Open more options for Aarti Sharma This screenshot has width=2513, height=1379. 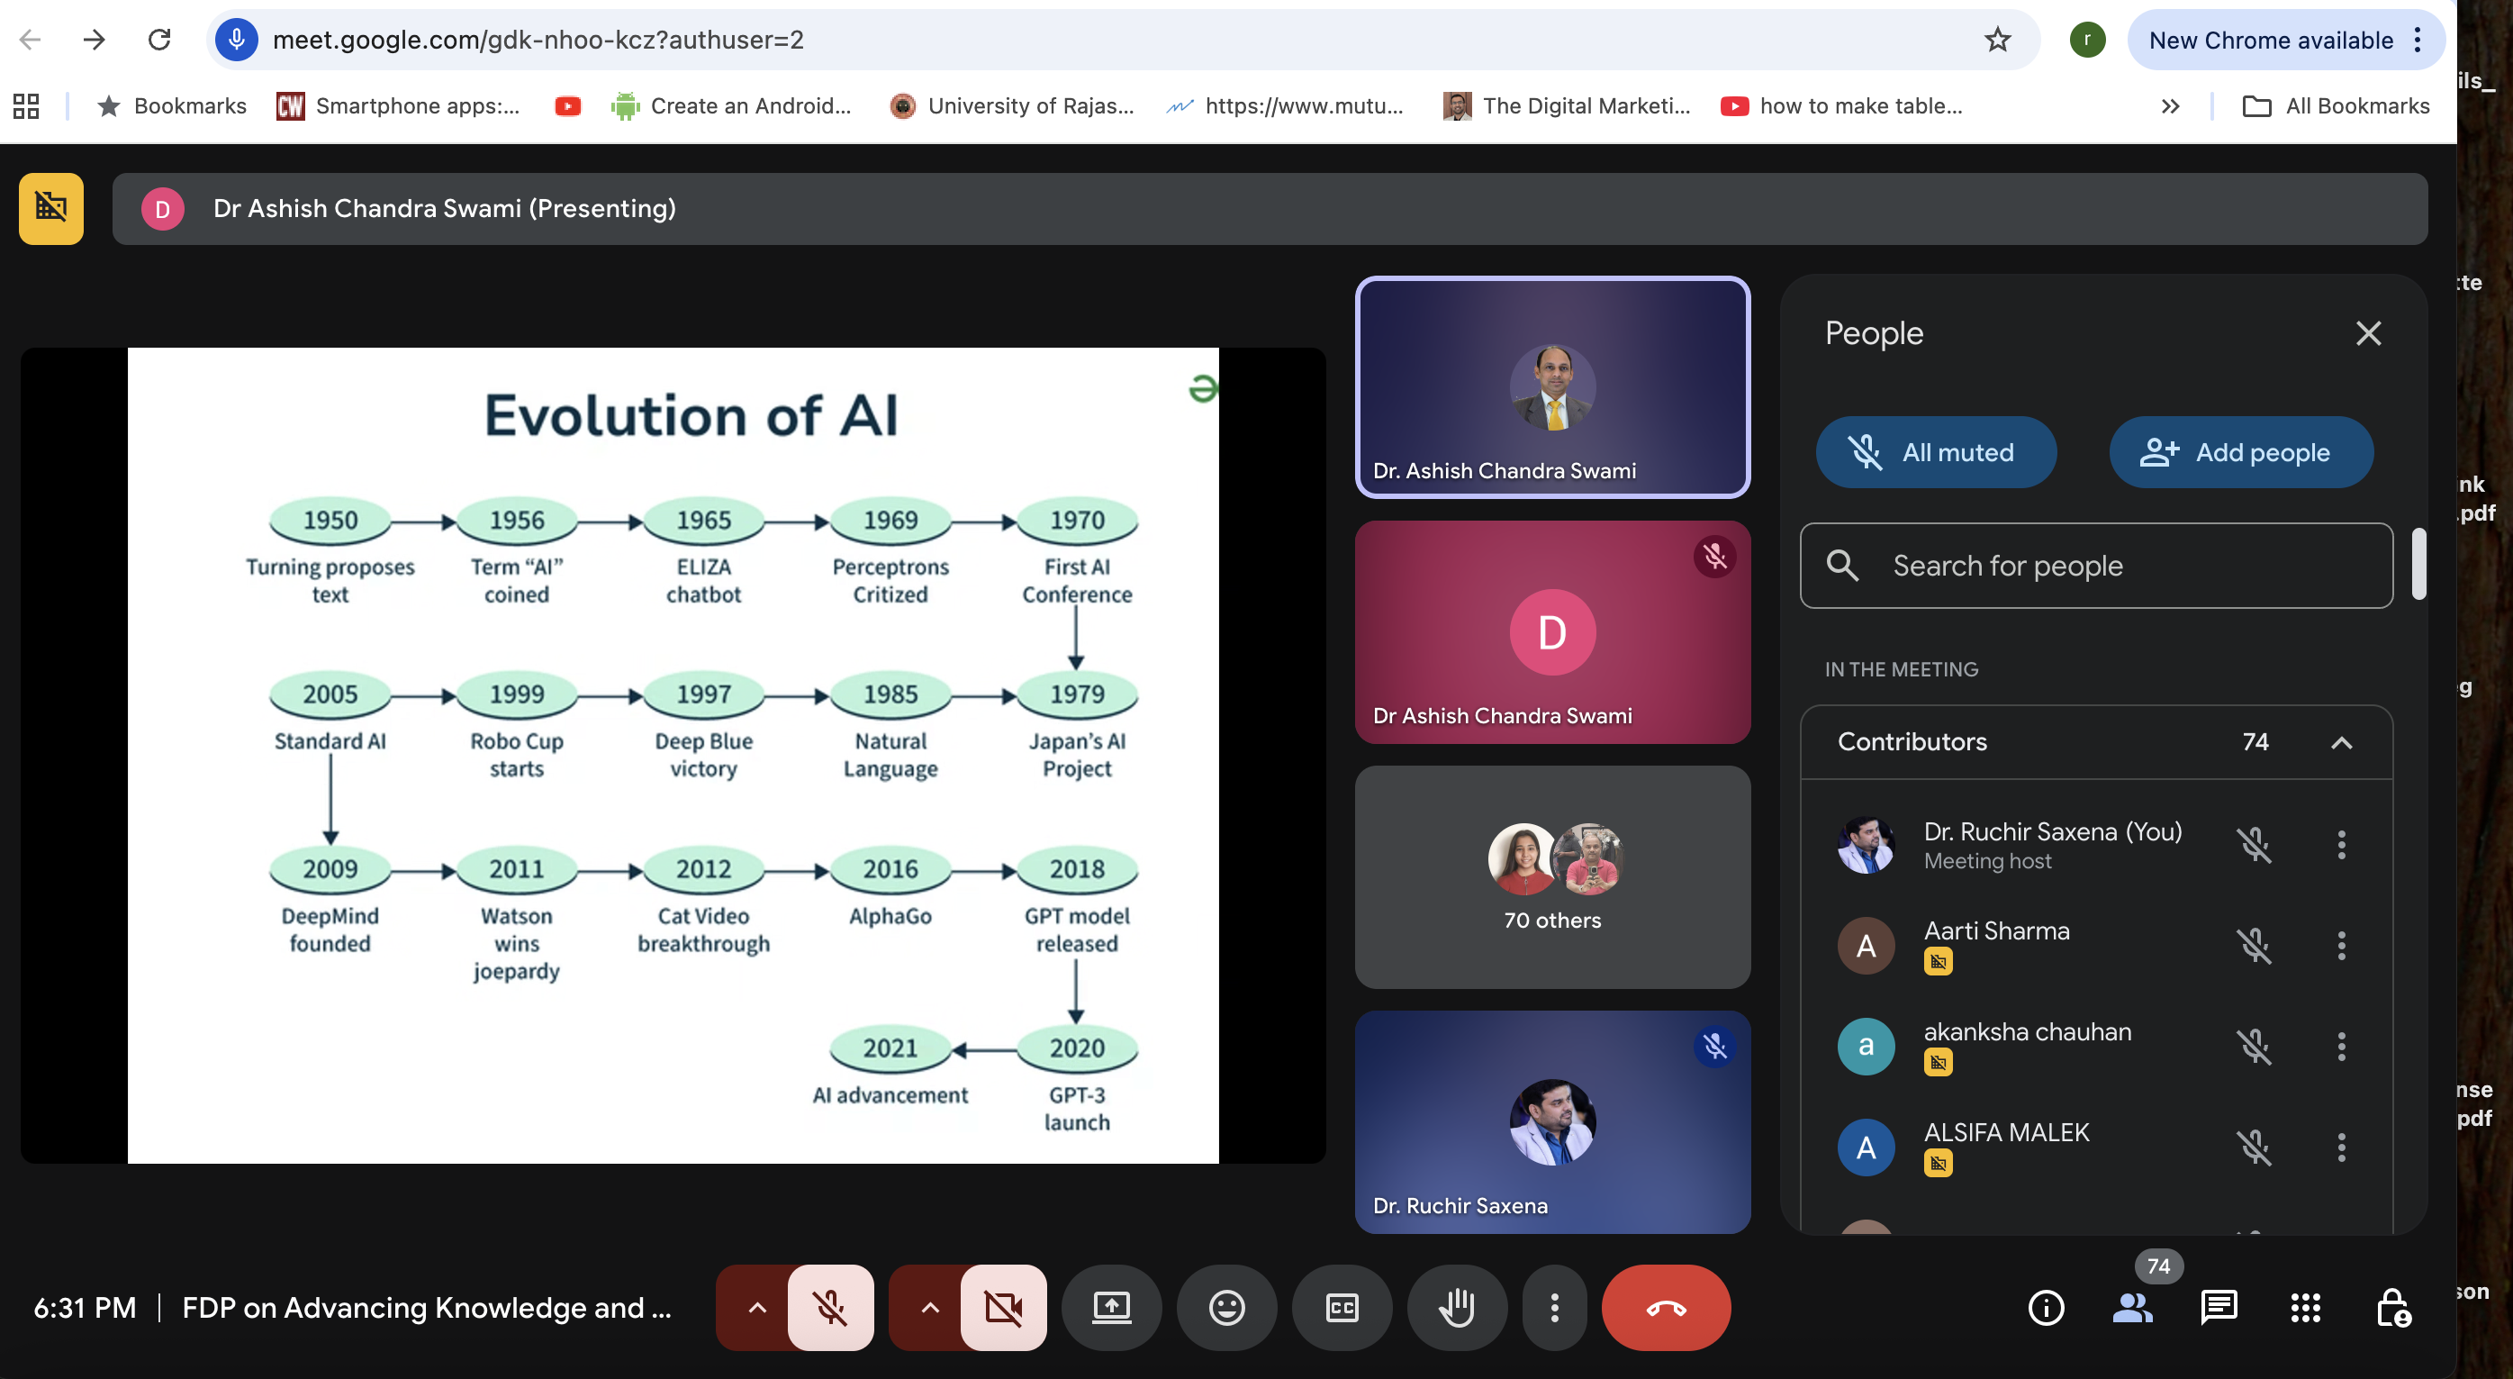click(2341, 945)
